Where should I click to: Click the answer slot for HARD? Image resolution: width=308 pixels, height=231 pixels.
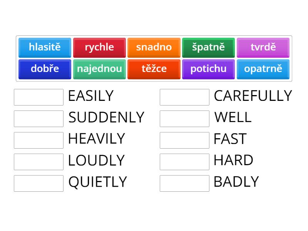(x=184, y=162)
